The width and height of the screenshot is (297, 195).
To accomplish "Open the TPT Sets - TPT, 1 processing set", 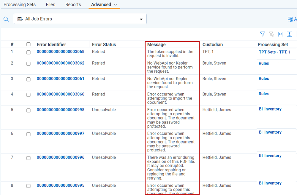I will 275,52.
